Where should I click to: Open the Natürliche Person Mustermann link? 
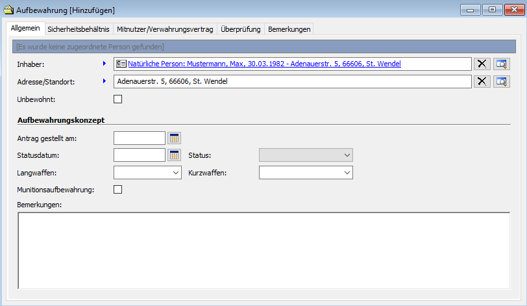(x=264, y=64)
